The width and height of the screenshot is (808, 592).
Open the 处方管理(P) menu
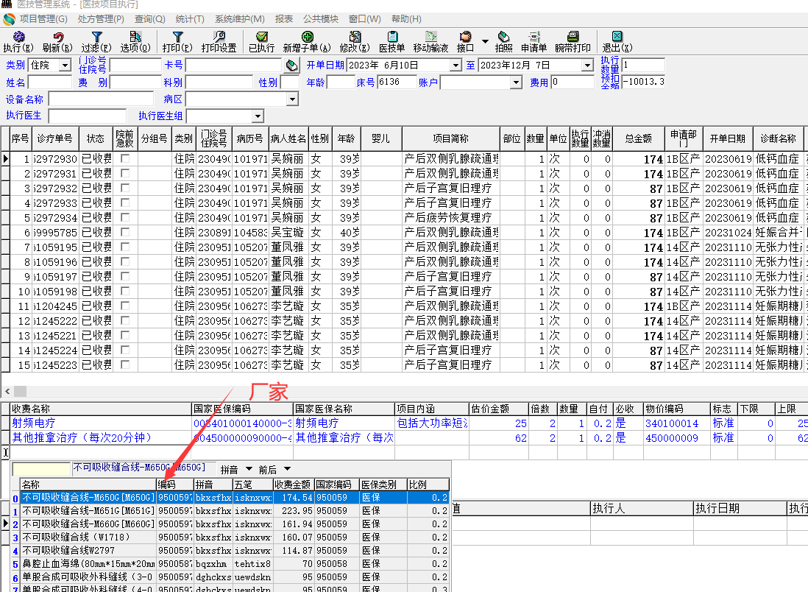(x=101, y=18)
